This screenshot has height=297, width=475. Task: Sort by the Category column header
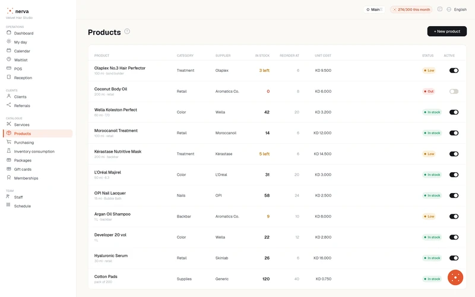click(x=185, y=55)
